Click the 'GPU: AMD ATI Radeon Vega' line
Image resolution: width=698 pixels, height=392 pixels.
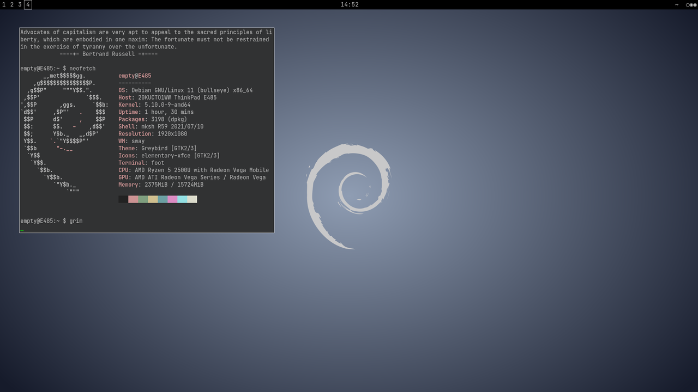click(192, 177)
